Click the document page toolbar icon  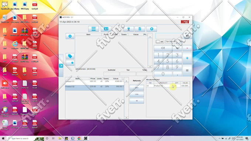pyautogui.click(x=140, y=29)
